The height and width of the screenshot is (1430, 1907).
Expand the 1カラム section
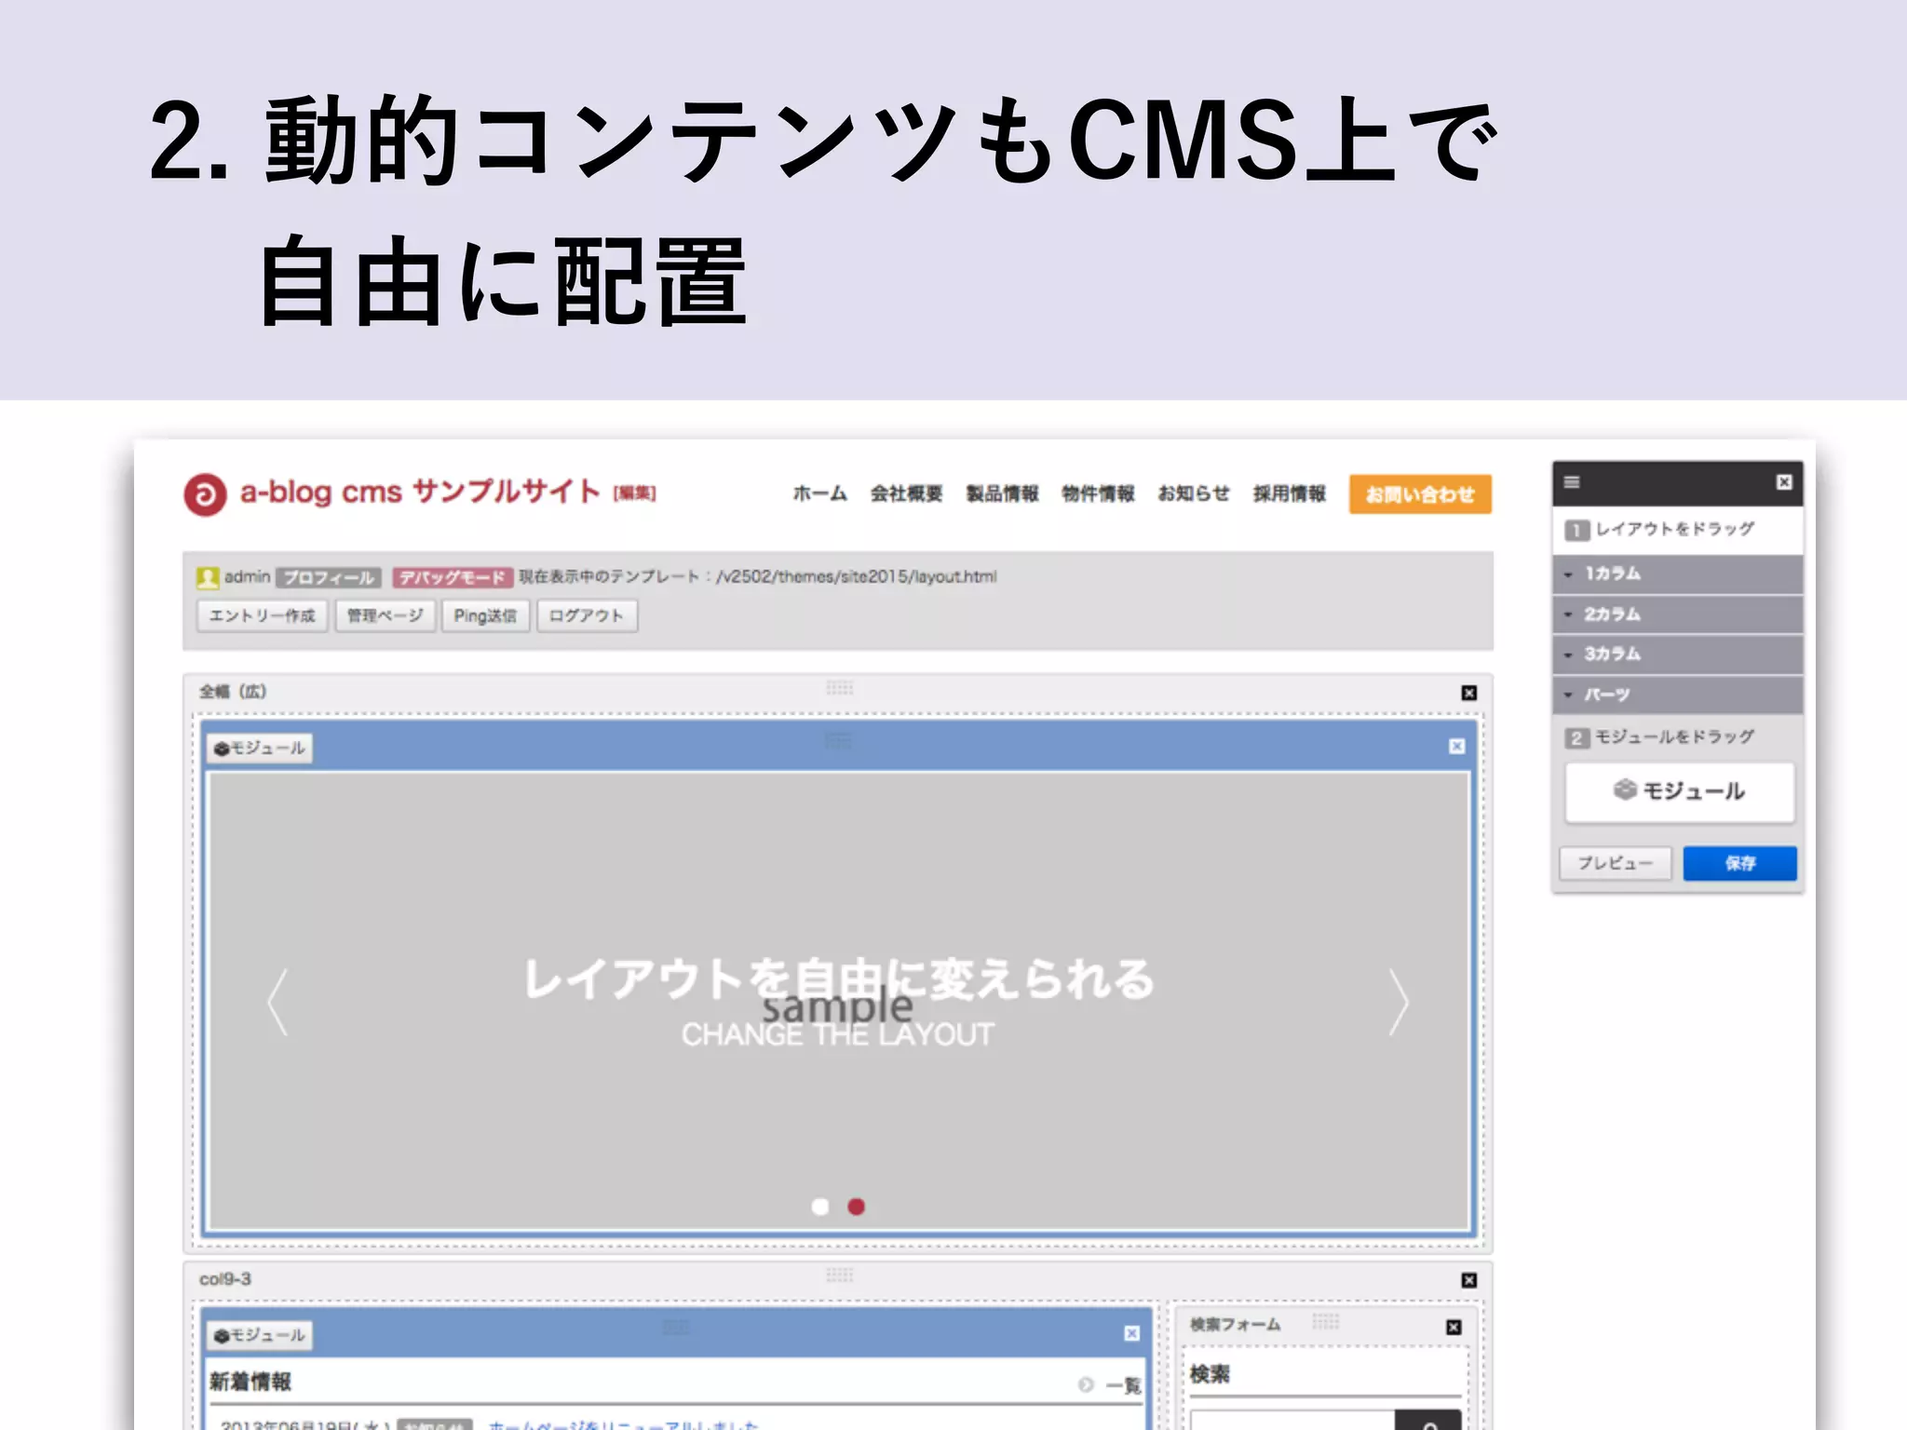1677,574
